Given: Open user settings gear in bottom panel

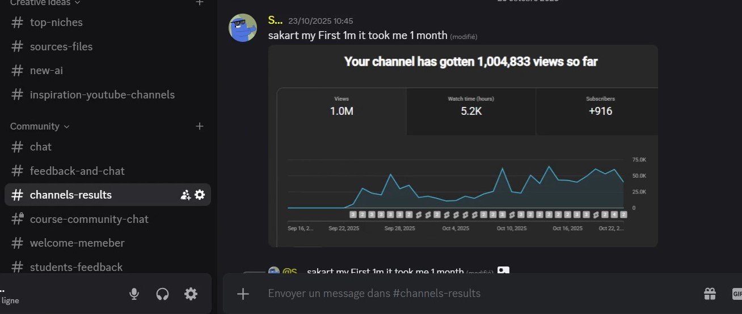Looking at the screenshot, I should [191, 294].
